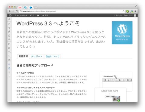The height and width of the screenshot is (112, 145).
Task: Open the updates counter showing 2
Action: pyautogui.click(x=32, y=15)
